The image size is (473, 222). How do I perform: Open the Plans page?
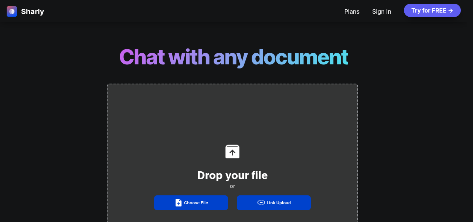(352, 11)
